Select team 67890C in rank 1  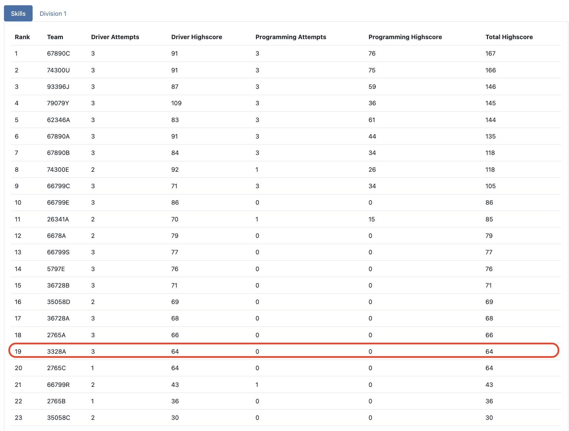(x=58, y=54)
